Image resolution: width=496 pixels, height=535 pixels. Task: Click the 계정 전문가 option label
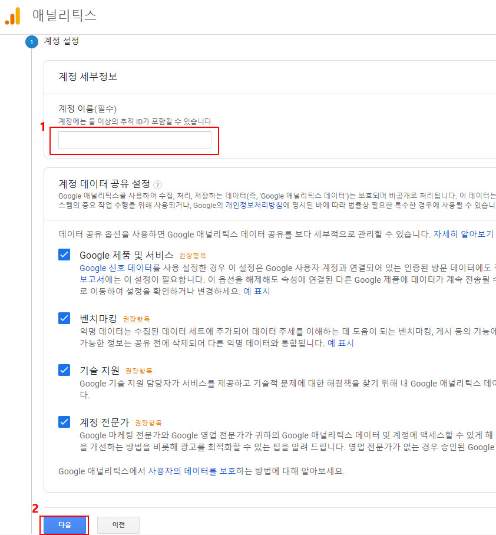(104, 422)
